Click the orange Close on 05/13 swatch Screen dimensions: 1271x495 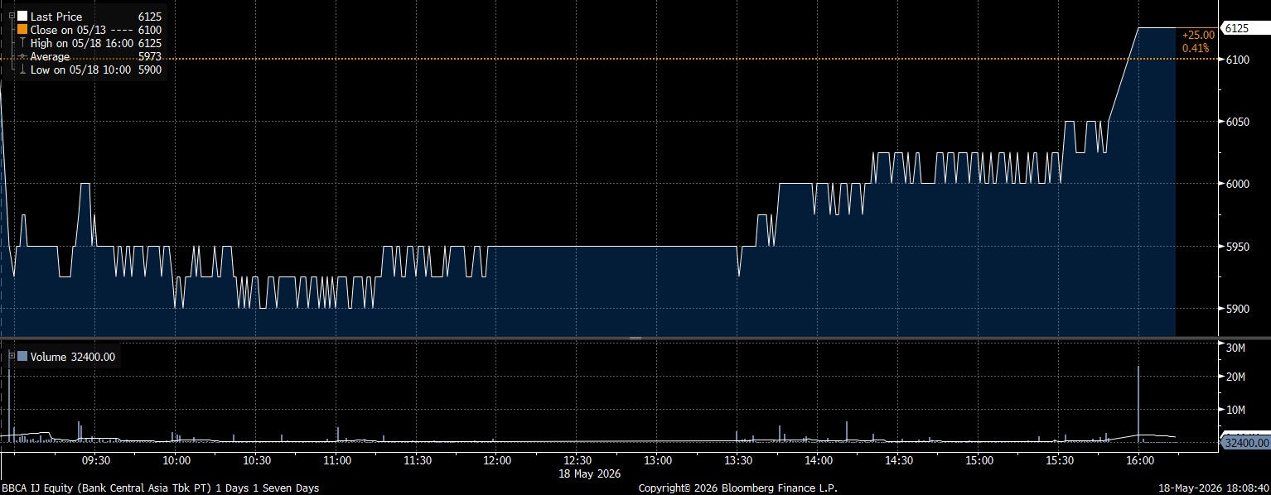tap(22, 30)
